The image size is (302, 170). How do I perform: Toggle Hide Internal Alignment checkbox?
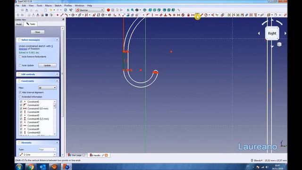(20, 93)
